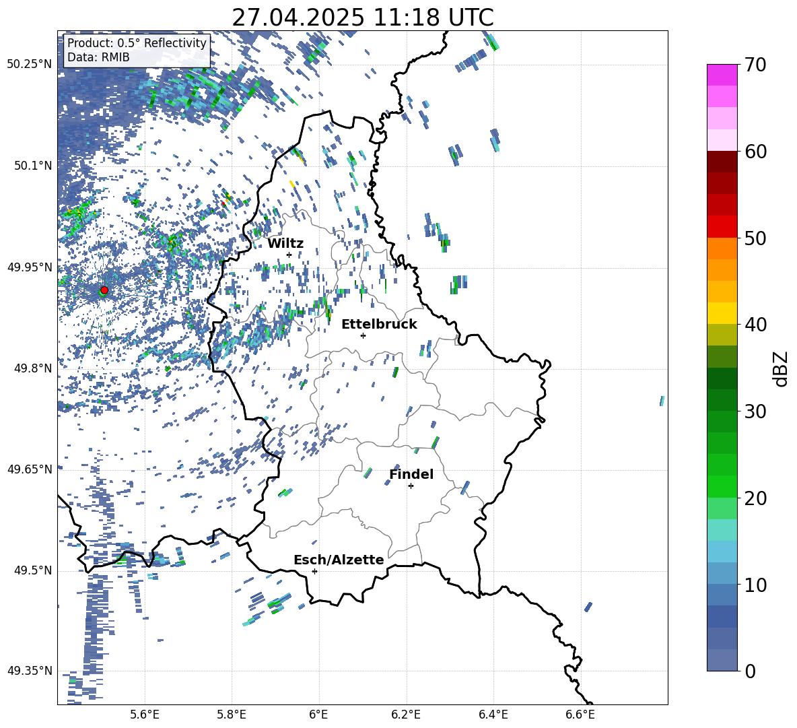Click the bright red colorbar segment above 50
The width and height of the screenshot is (797, 728).
point(722,227)
